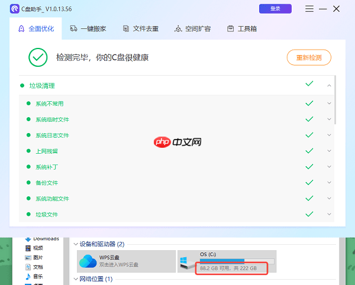The height and width of the screenshot is (285, 355).
Task: Switch to the 全面优化 tab
Action: [35, 29]
